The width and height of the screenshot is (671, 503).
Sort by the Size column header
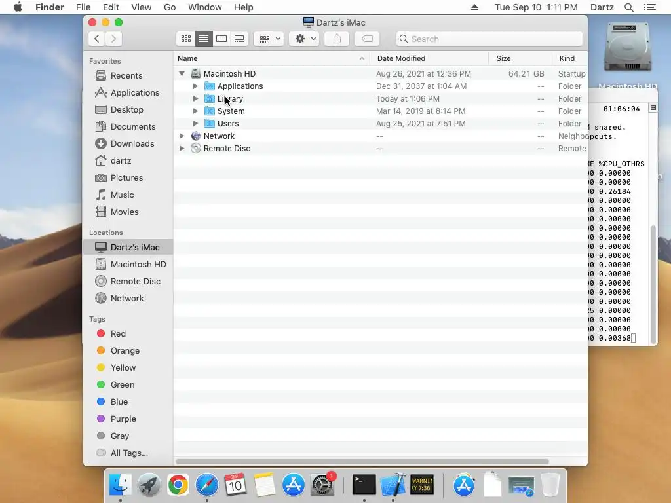click(520, 58)
